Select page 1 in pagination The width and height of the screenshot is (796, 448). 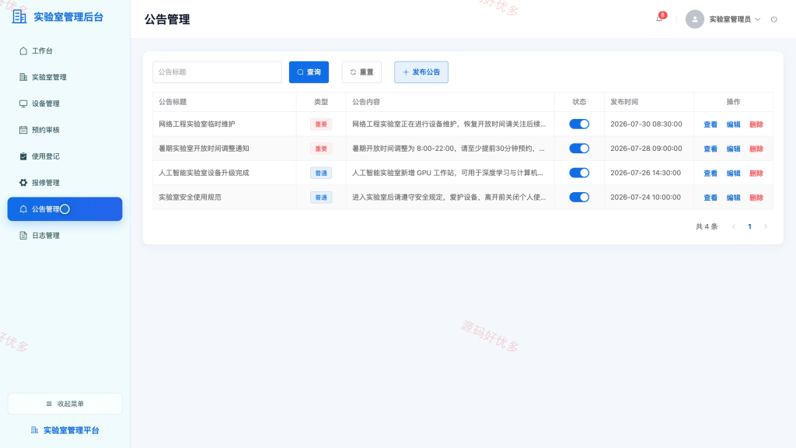click(750, 226)
